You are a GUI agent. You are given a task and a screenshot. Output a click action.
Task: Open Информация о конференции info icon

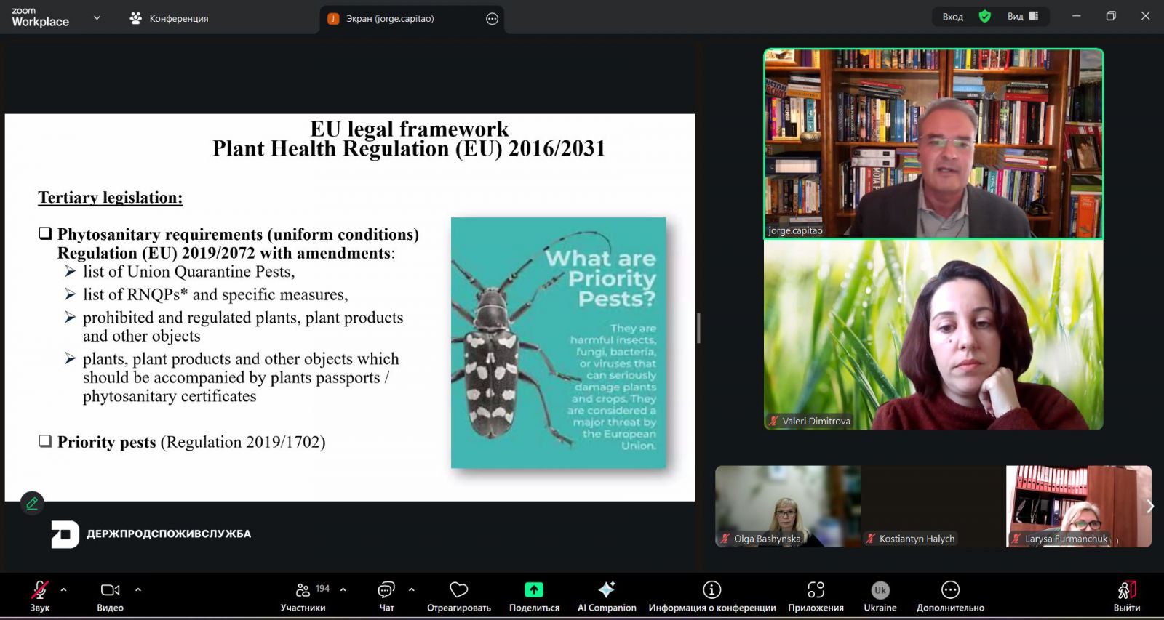[711, 589]
